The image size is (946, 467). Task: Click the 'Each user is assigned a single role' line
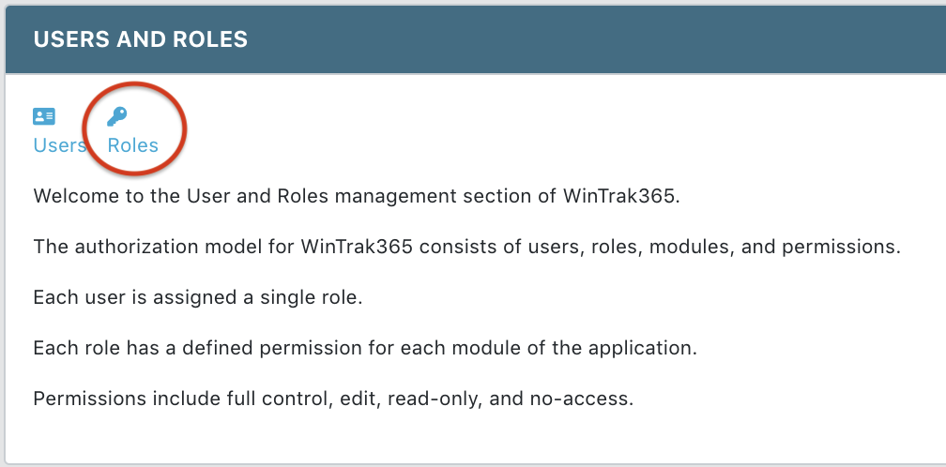coord(197,298)
